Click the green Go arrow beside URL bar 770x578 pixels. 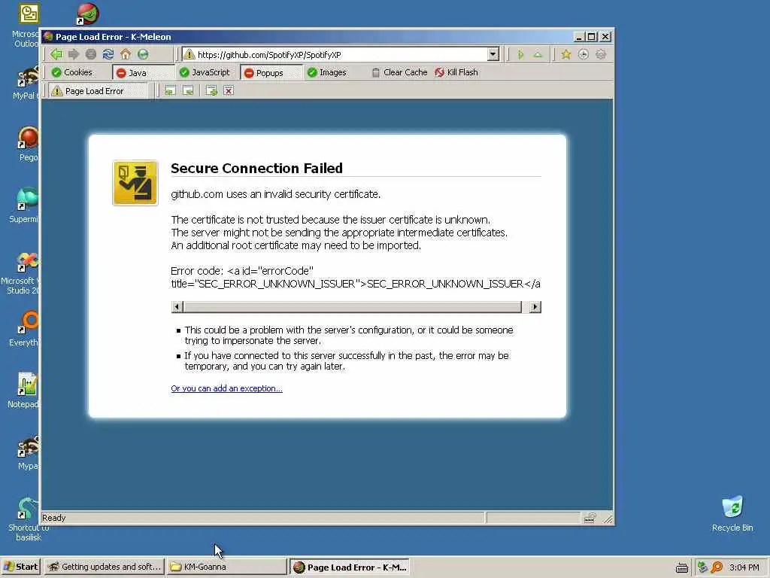(x=520, y=54)
